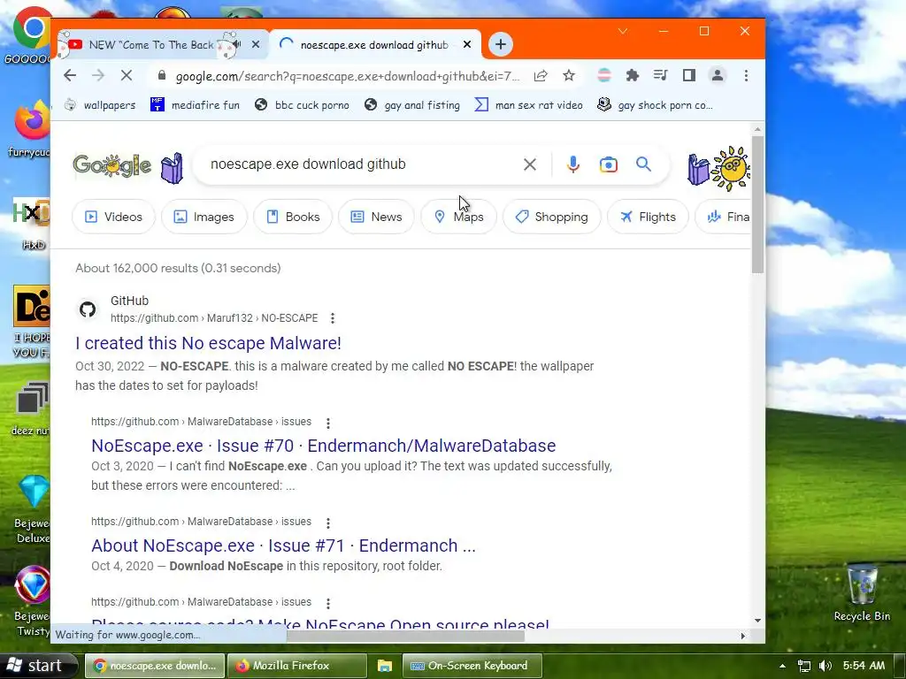The height and width of the screenshot is (679, 906).
Task: Filter results by Flights
Action: (648, 217)
